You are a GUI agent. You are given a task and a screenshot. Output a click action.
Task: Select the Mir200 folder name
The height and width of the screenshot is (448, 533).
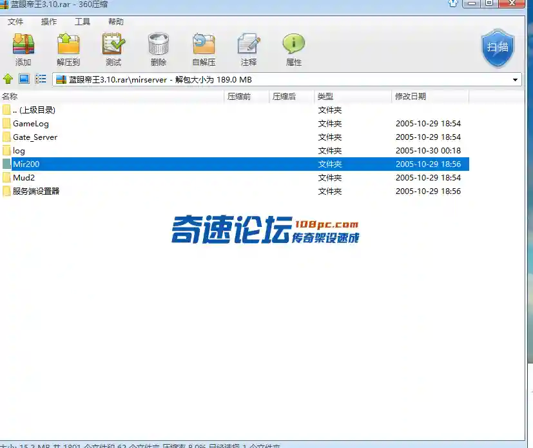point(26,164)
